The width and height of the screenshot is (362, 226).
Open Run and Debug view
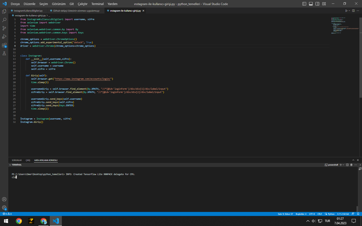pos(4,37)
